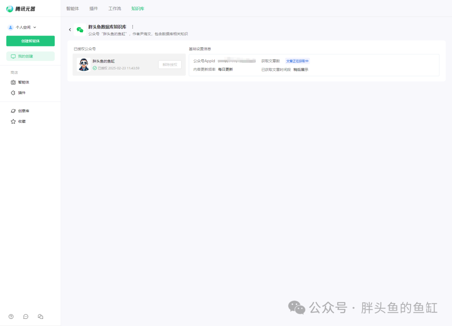This screenshot has width=452, height=326.
Task: Click the 文章正在获取中 status tag
Action: (x=297, y=61)
